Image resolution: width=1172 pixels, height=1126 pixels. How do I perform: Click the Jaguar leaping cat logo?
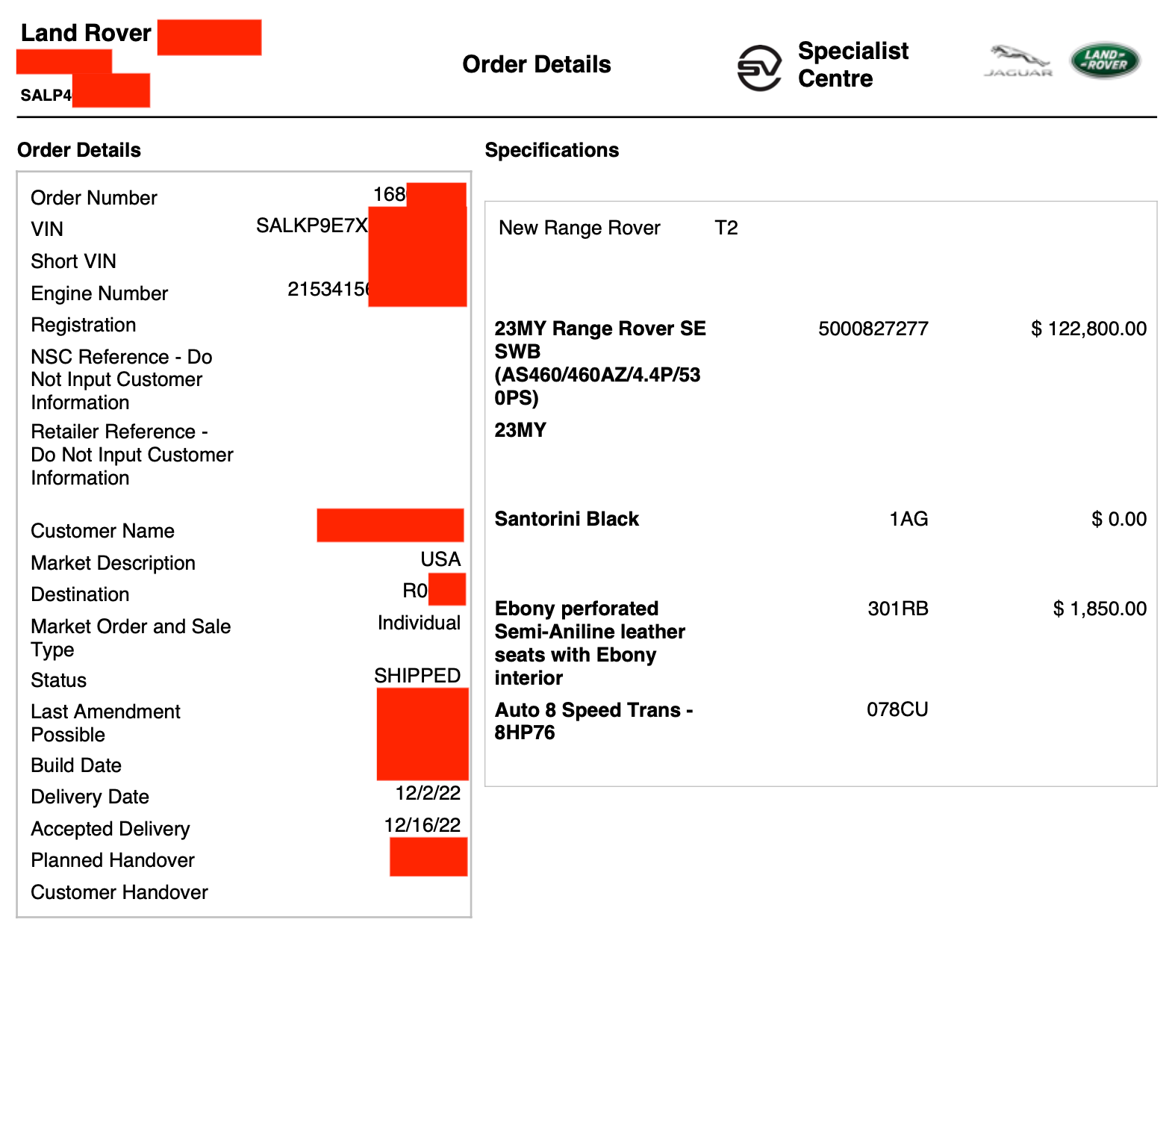[1018, 61]
